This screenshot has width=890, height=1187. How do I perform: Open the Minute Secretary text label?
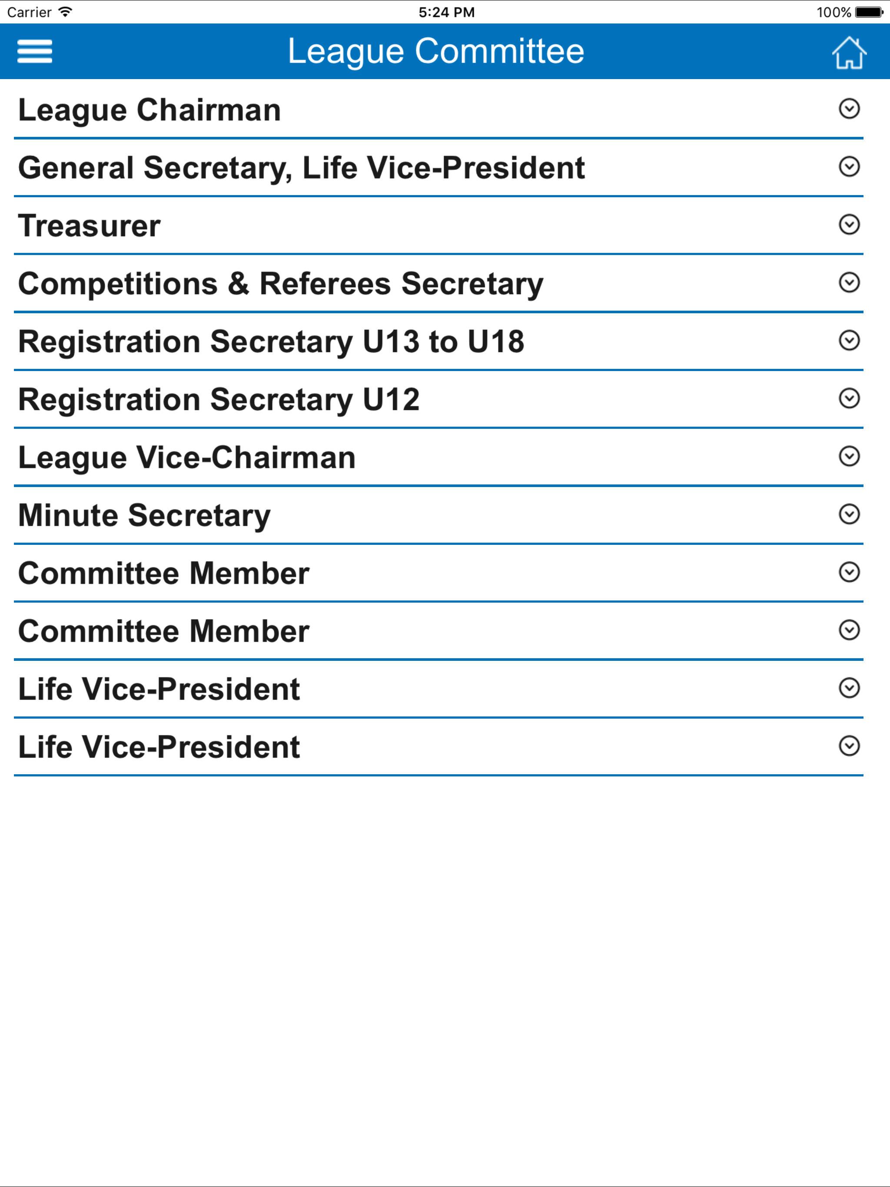coord(144,516)
